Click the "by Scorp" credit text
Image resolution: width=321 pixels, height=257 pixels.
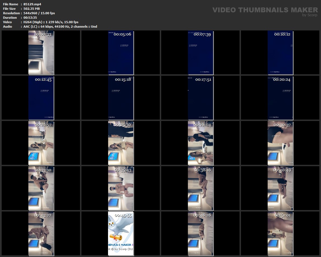click(310, 15)
